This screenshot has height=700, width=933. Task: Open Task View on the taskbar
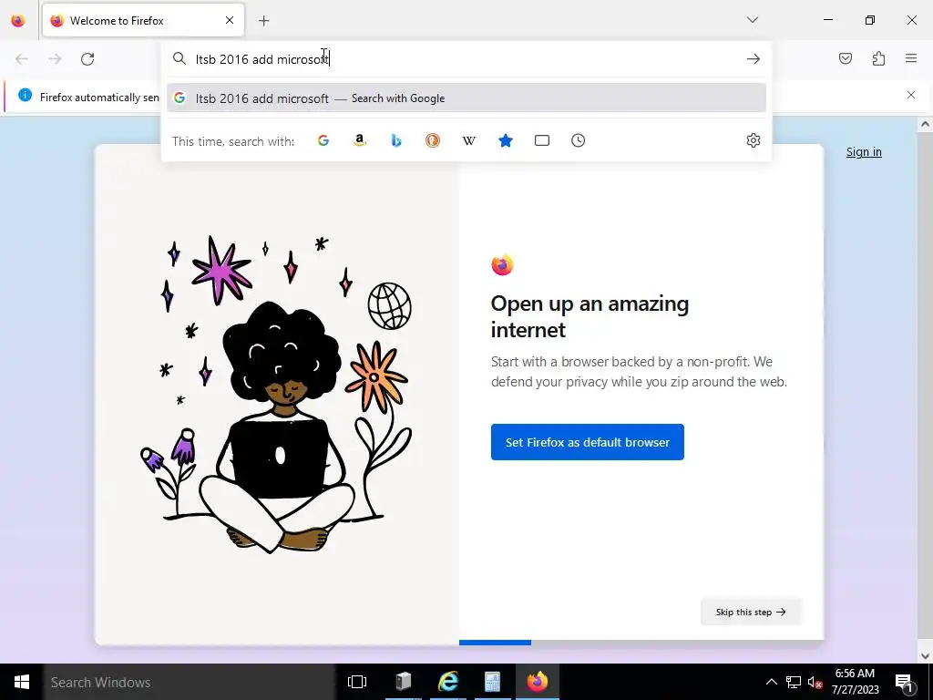tap(357, 682)
